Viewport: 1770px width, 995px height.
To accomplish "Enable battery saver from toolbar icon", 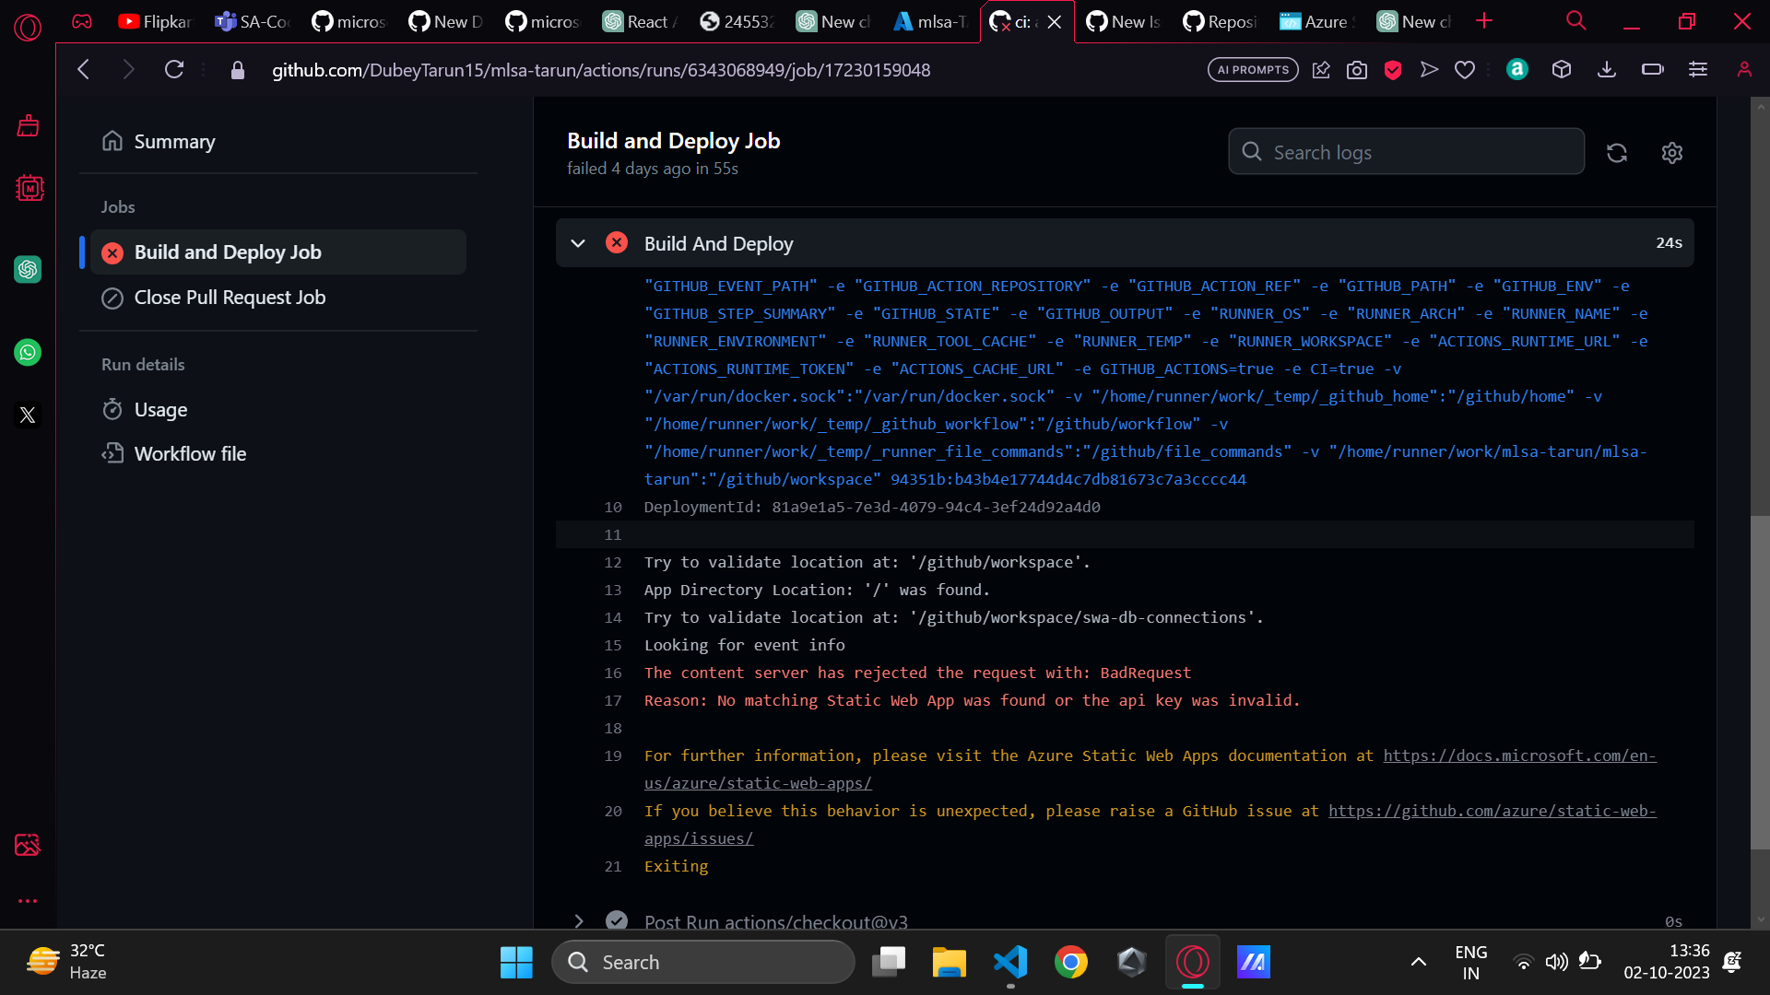I will tap(1651, 69).
